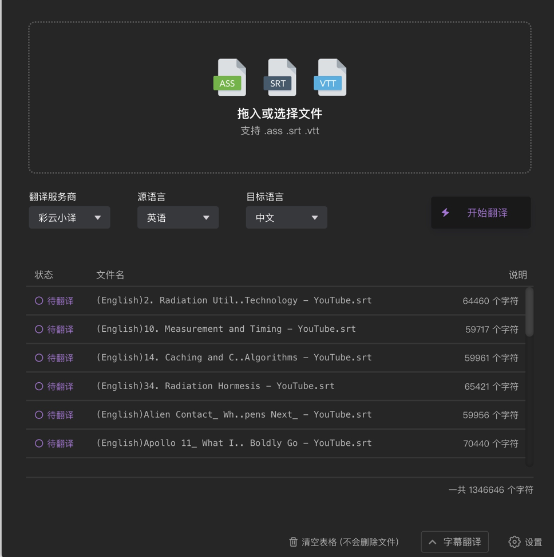
Task: Click the SRT file format icon
Action: pyautogui.click(x=279, y=78)
